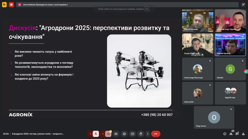This screenshot has height=139, width=248.
Task: Select tolya pelyh participant tile
Action: coord(198,93)
